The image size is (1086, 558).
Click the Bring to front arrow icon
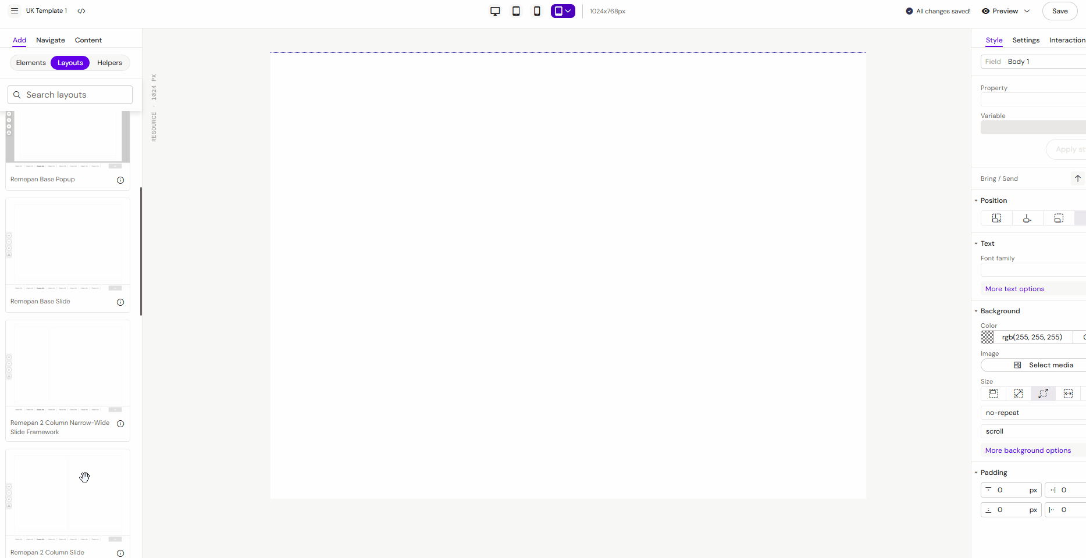tap(1077, 178)
